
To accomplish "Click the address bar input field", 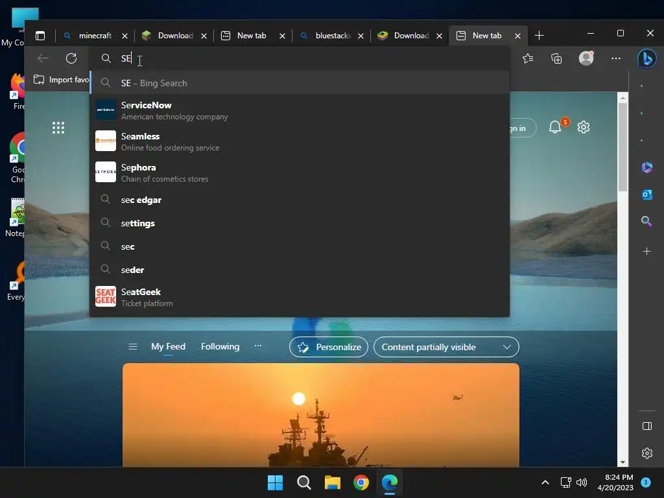I will point(300,58).
